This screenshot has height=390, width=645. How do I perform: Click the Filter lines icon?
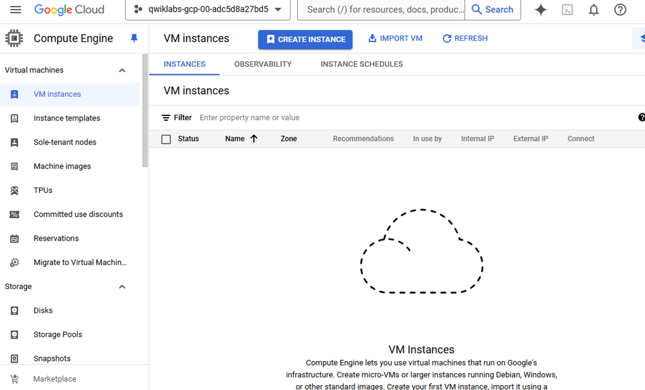click(x=166, y=118)
